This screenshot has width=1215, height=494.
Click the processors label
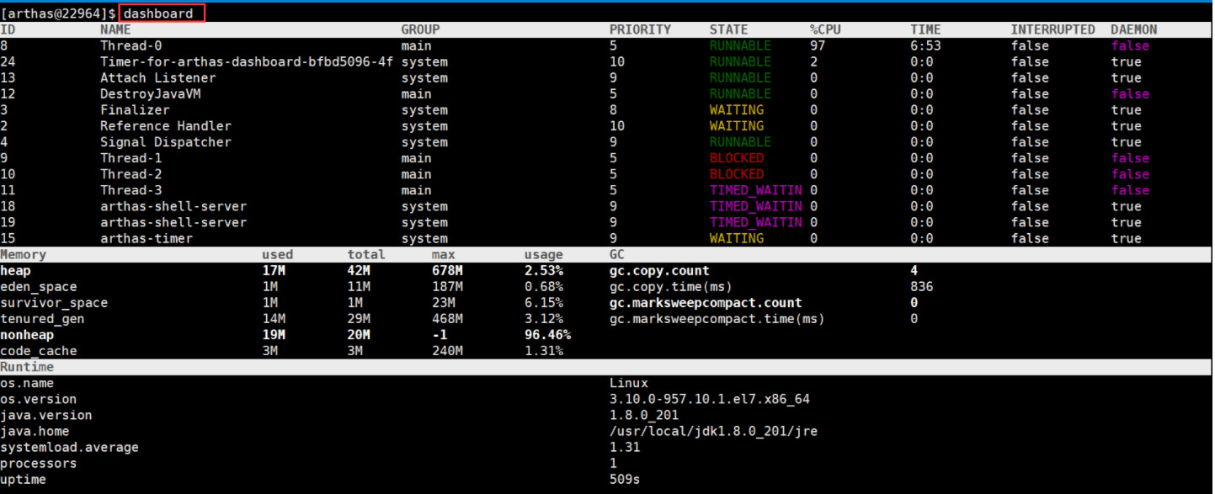pos(39,463)
